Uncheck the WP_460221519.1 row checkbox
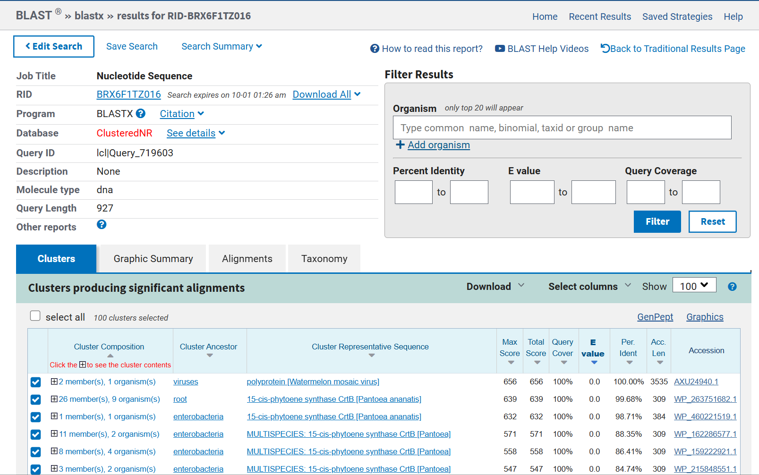 point(36,417)
